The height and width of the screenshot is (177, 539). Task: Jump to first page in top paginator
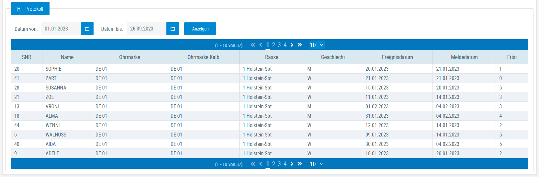[x=253, y=45]
